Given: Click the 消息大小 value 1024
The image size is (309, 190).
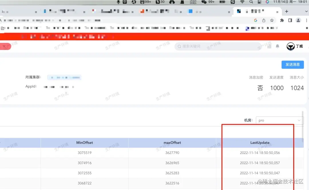Looking at the screenshot, I should pos(297,88).
